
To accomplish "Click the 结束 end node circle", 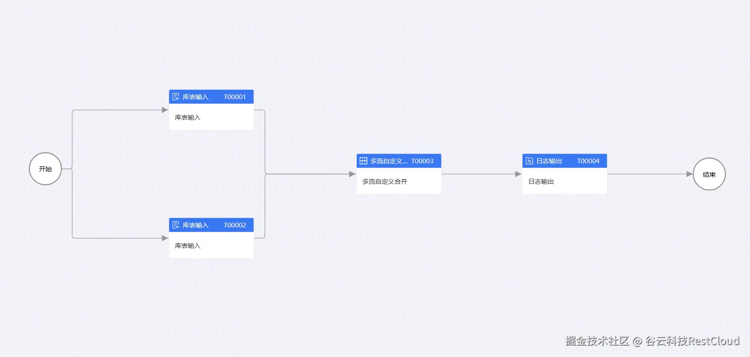I will pos(709,174).
